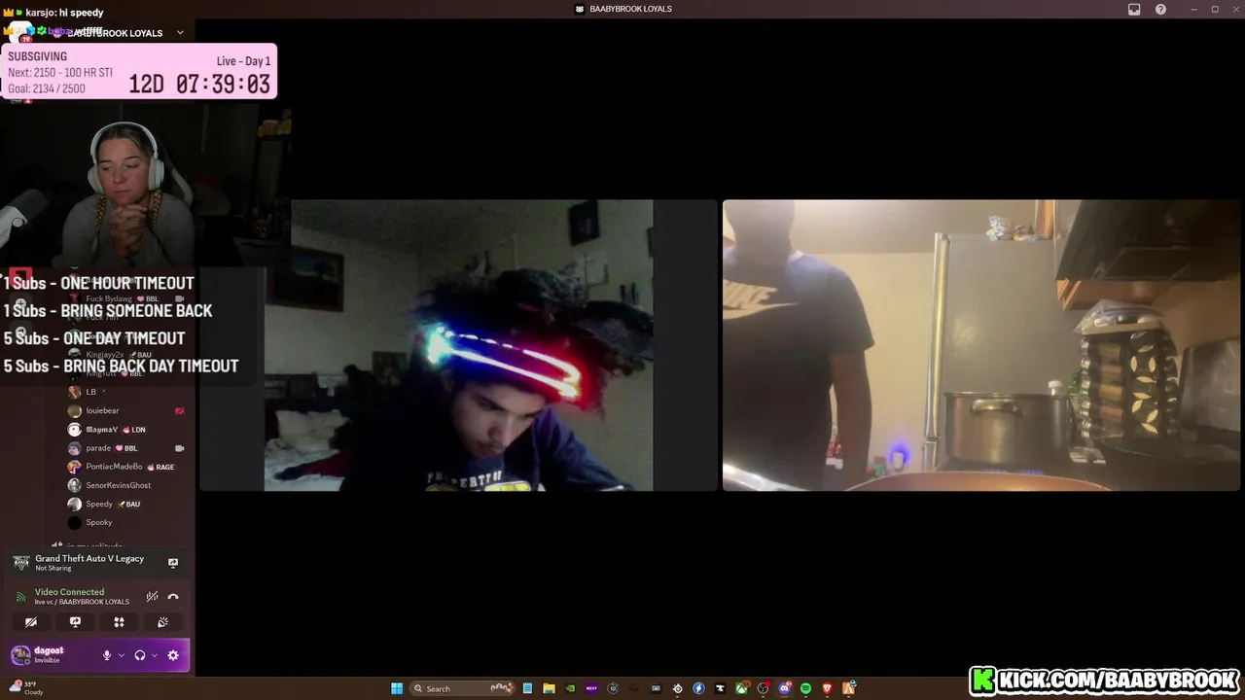
Task: Click the Video Connected status text
Action: click(x=69, y=592)
